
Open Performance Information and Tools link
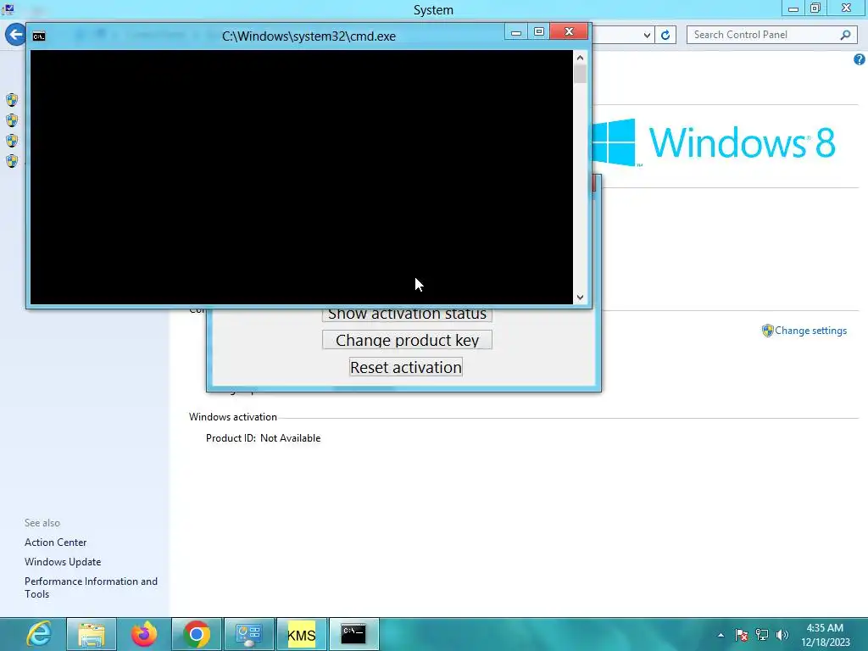coord(91,587)
